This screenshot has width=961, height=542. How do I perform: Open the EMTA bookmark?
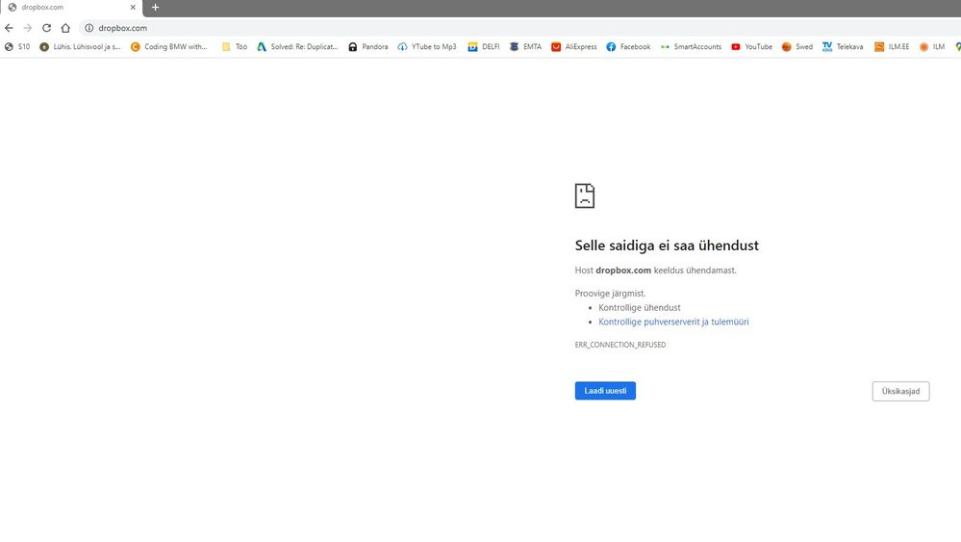click(x=526, y=46)
